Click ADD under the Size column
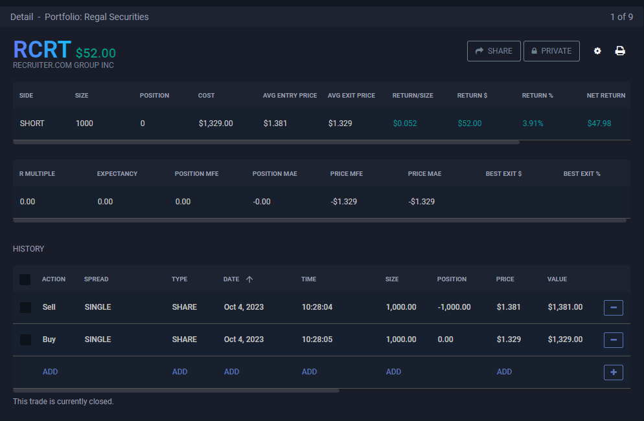This screenshot has width=644, height=421. 393,372
